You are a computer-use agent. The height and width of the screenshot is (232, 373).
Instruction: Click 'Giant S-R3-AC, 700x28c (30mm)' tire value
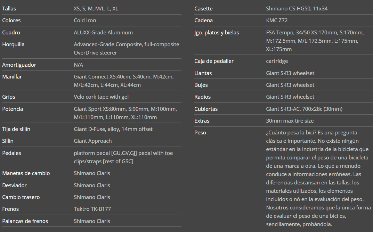(x=304, y=109)
